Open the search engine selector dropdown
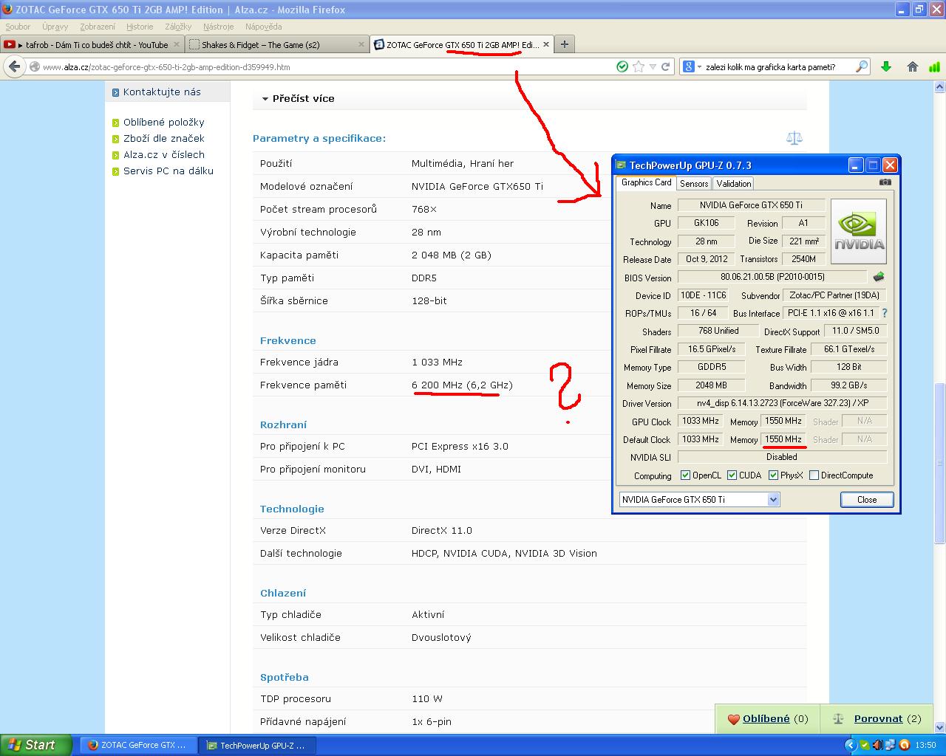Image resolution: width=946 pixels, height=756 pixels. (691, 66)
